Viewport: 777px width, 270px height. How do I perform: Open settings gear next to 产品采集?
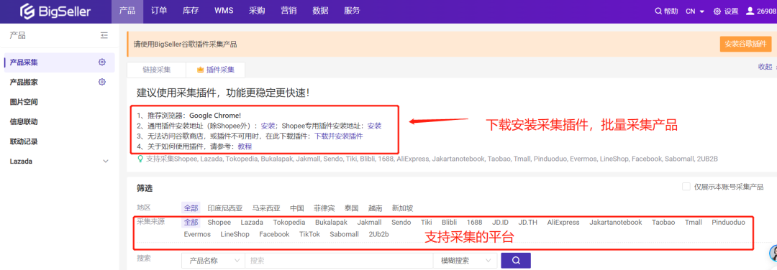[102, 62]
